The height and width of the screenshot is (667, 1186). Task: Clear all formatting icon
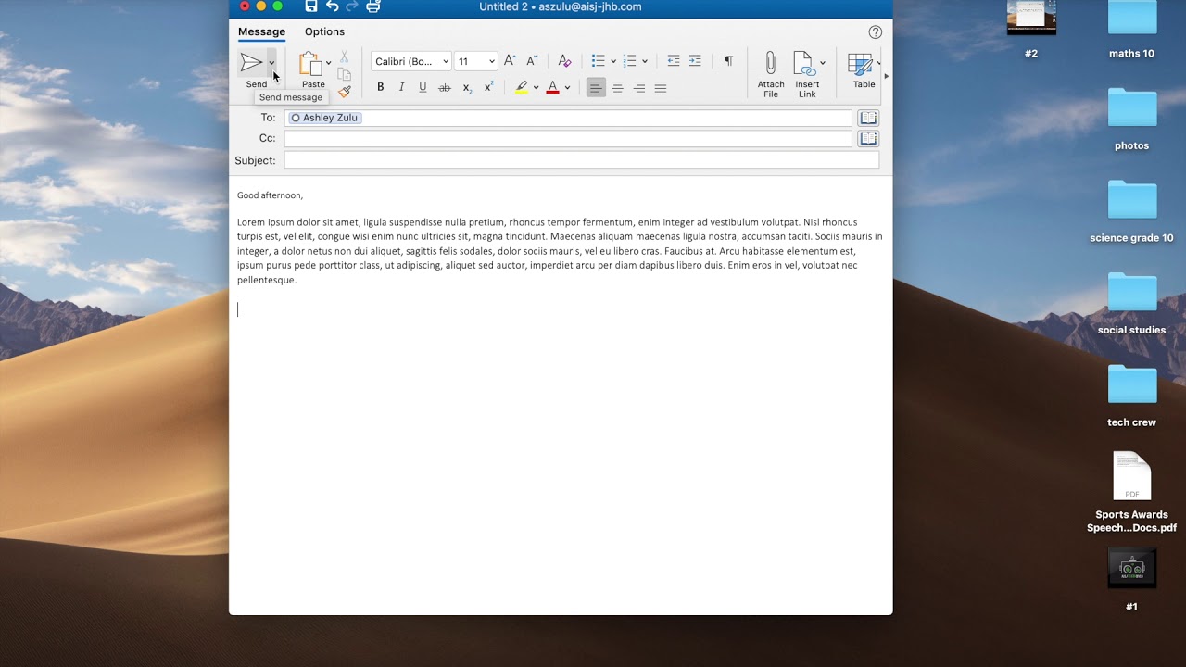(564, 61)
